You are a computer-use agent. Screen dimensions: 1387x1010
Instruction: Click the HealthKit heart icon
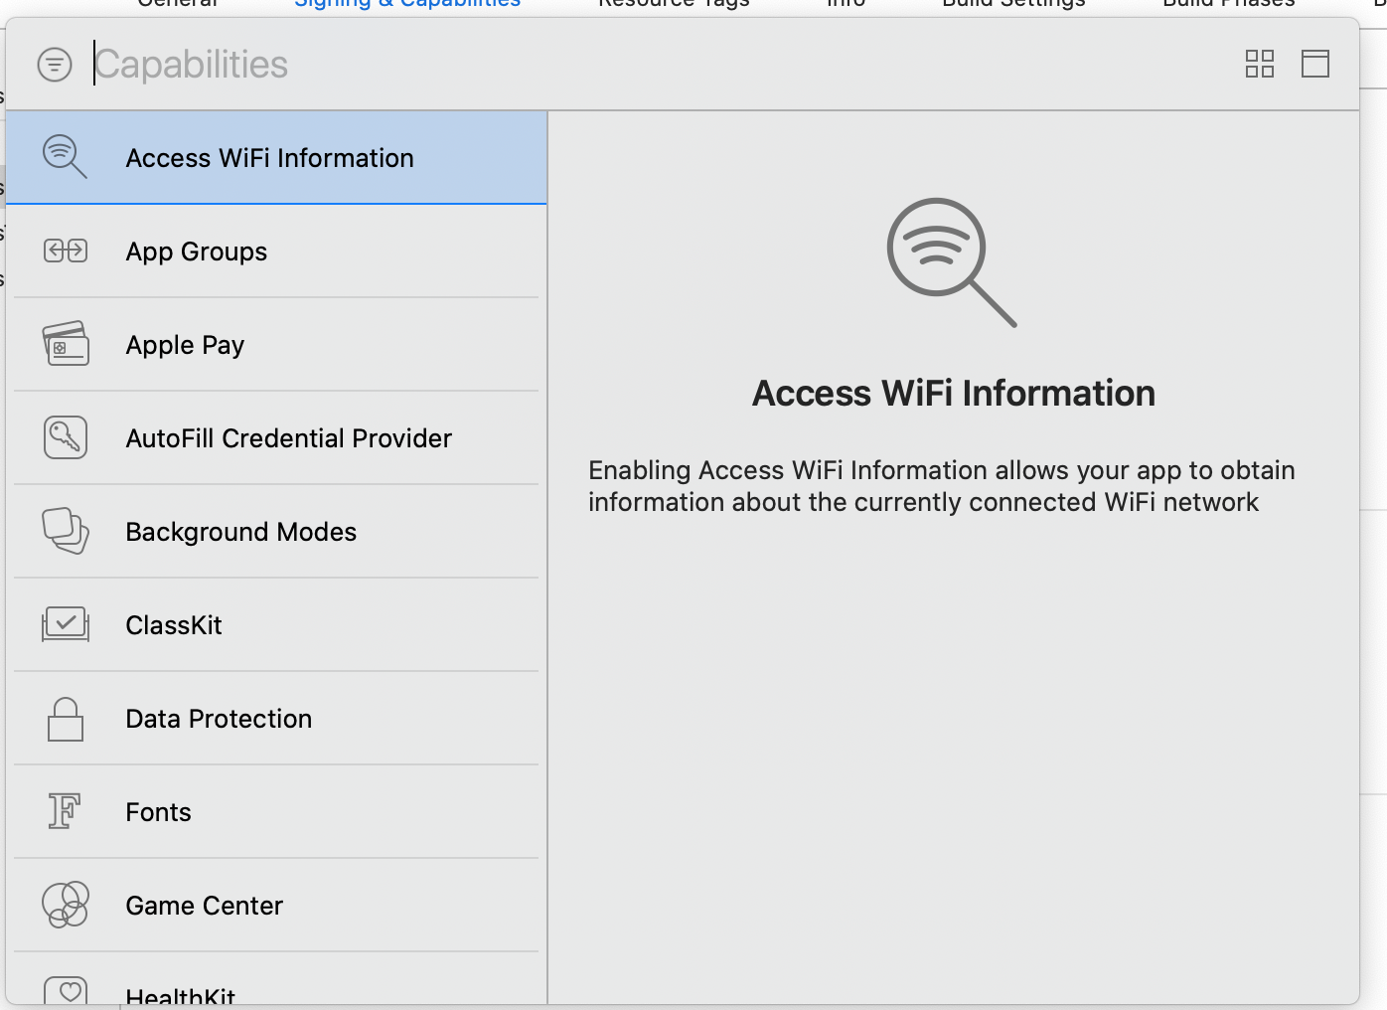click(x=69, y=991)
